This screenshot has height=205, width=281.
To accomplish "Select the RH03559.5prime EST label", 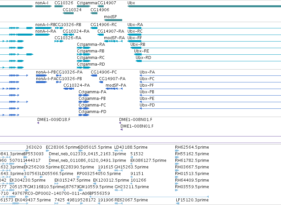I will click(192, 187).
